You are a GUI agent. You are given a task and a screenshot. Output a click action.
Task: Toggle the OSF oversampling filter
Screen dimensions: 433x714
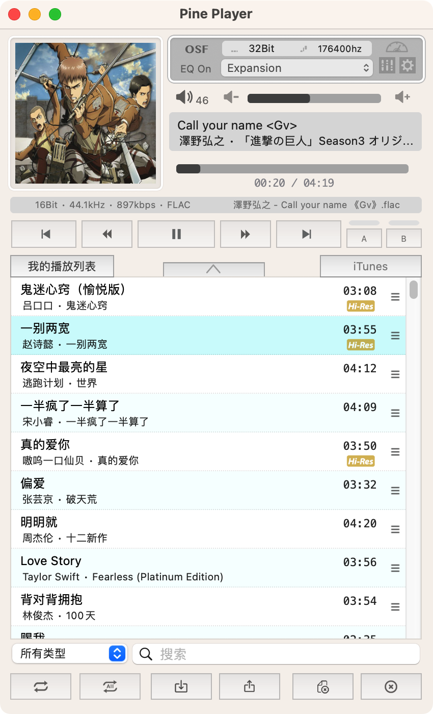pyautogui.click(x=197, y=49)
